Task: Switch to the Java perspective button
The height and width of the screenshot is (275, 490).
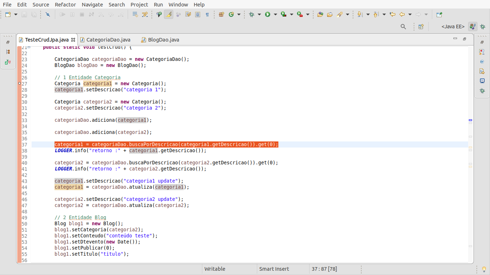Action: (473, 26)
